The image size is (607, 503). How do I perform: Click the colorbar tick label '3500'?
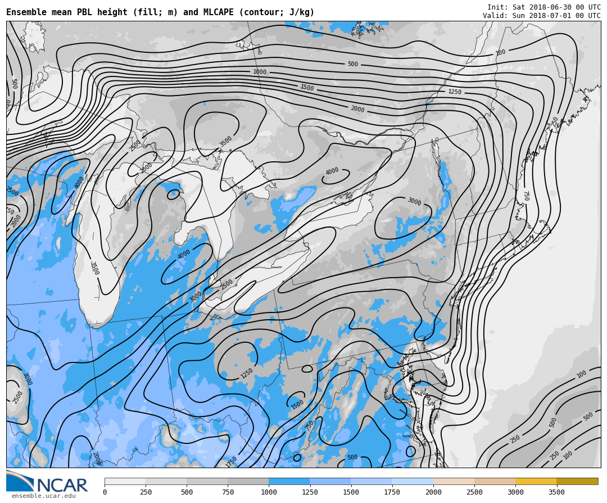556,492
